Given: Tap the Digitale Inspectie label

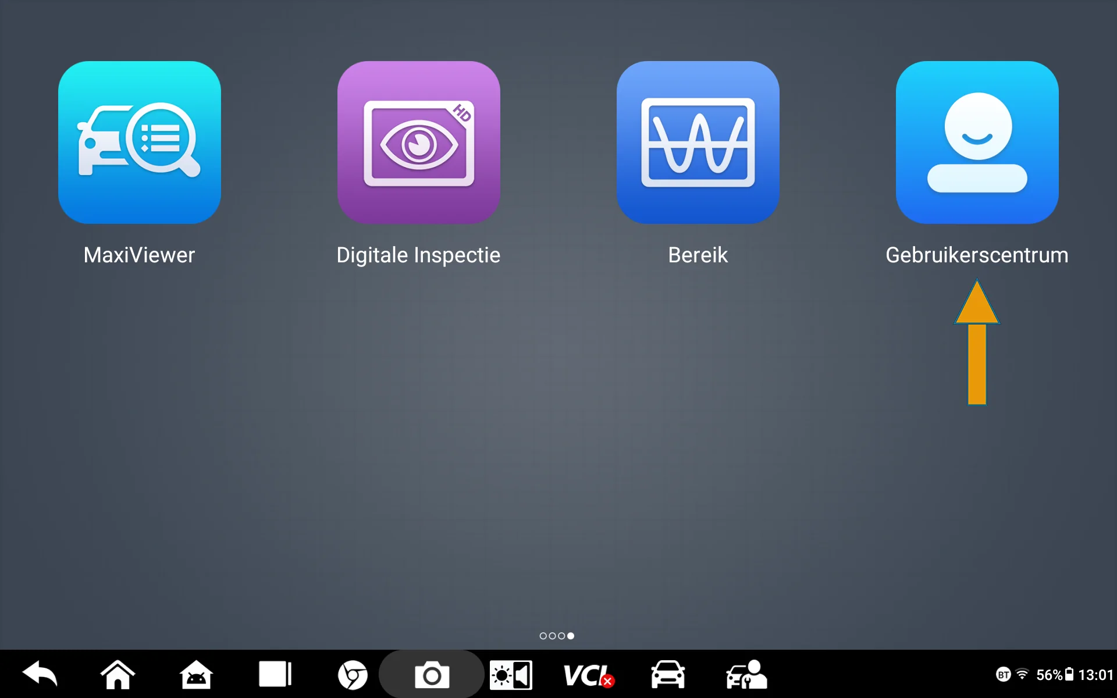Looking at the screenshot, I should pyautogui.click(x=419, y=255).
